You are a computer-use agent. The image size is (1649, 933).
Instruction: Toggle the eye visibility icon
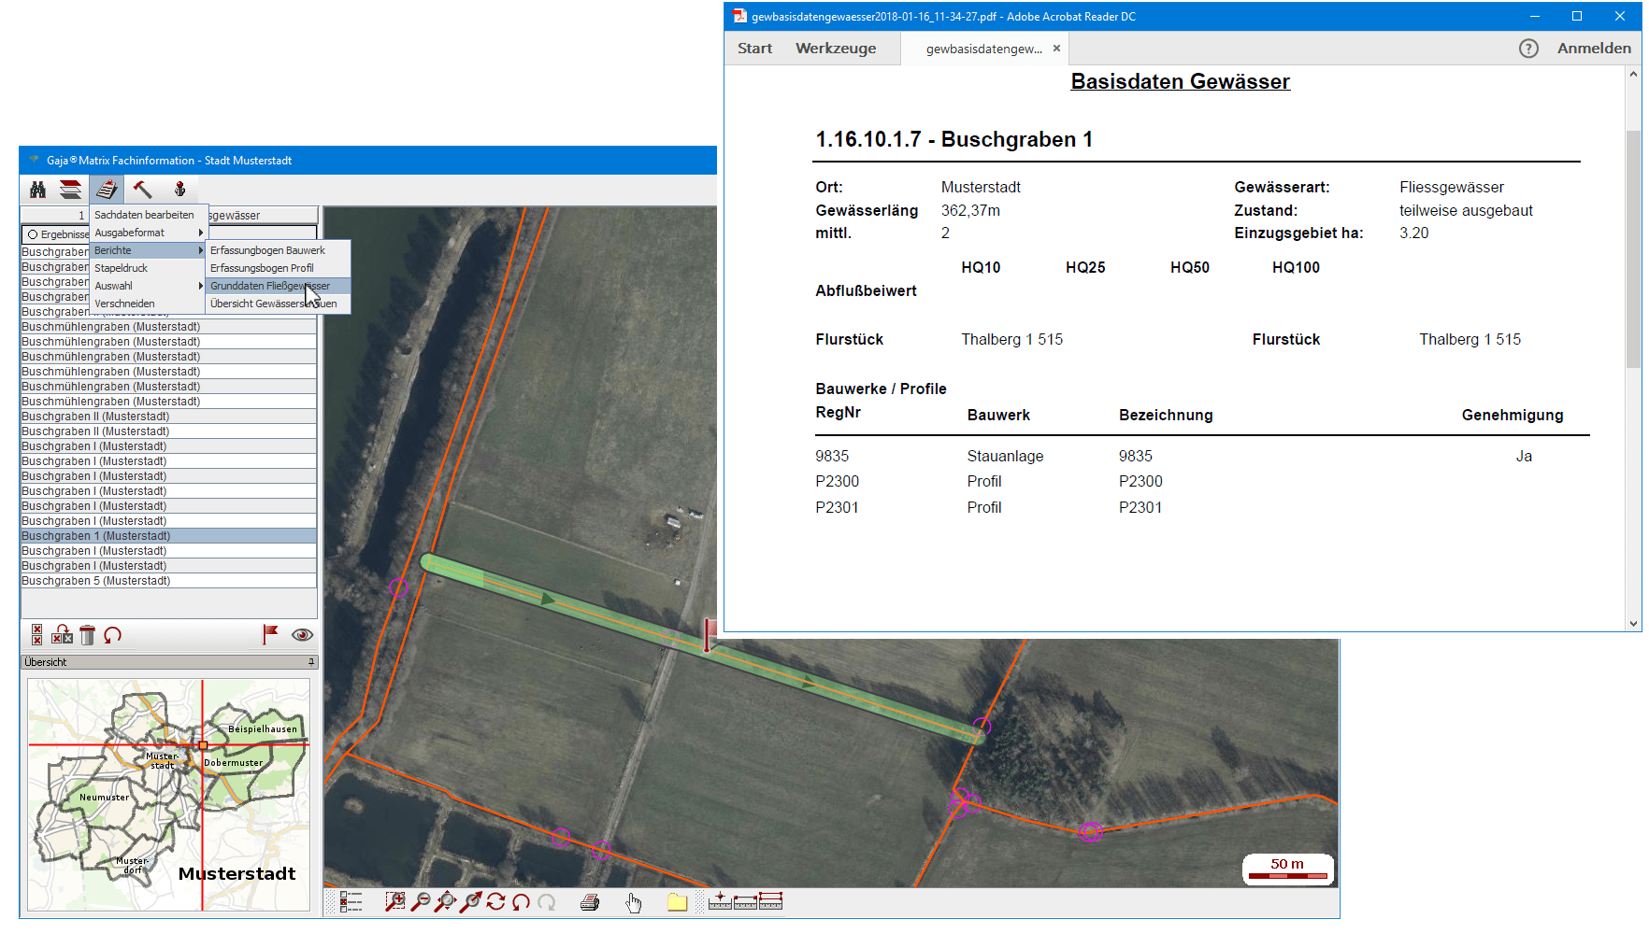tap(302, 635)
